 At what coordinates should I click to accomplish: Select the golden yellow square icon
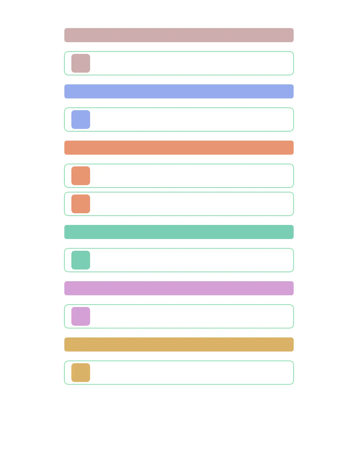coord(81,373)
